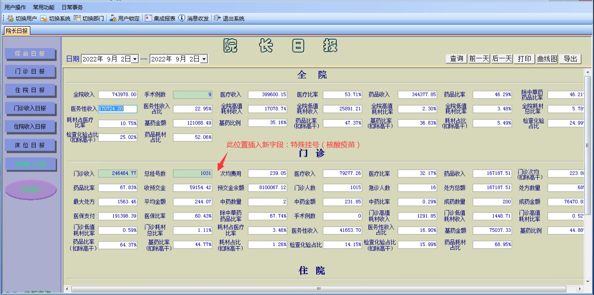Click the 切换系统 switch system icon
Image resolution: width=594 pixels, height=295 pixels.
pyautogui.click(x=44, y=18)
